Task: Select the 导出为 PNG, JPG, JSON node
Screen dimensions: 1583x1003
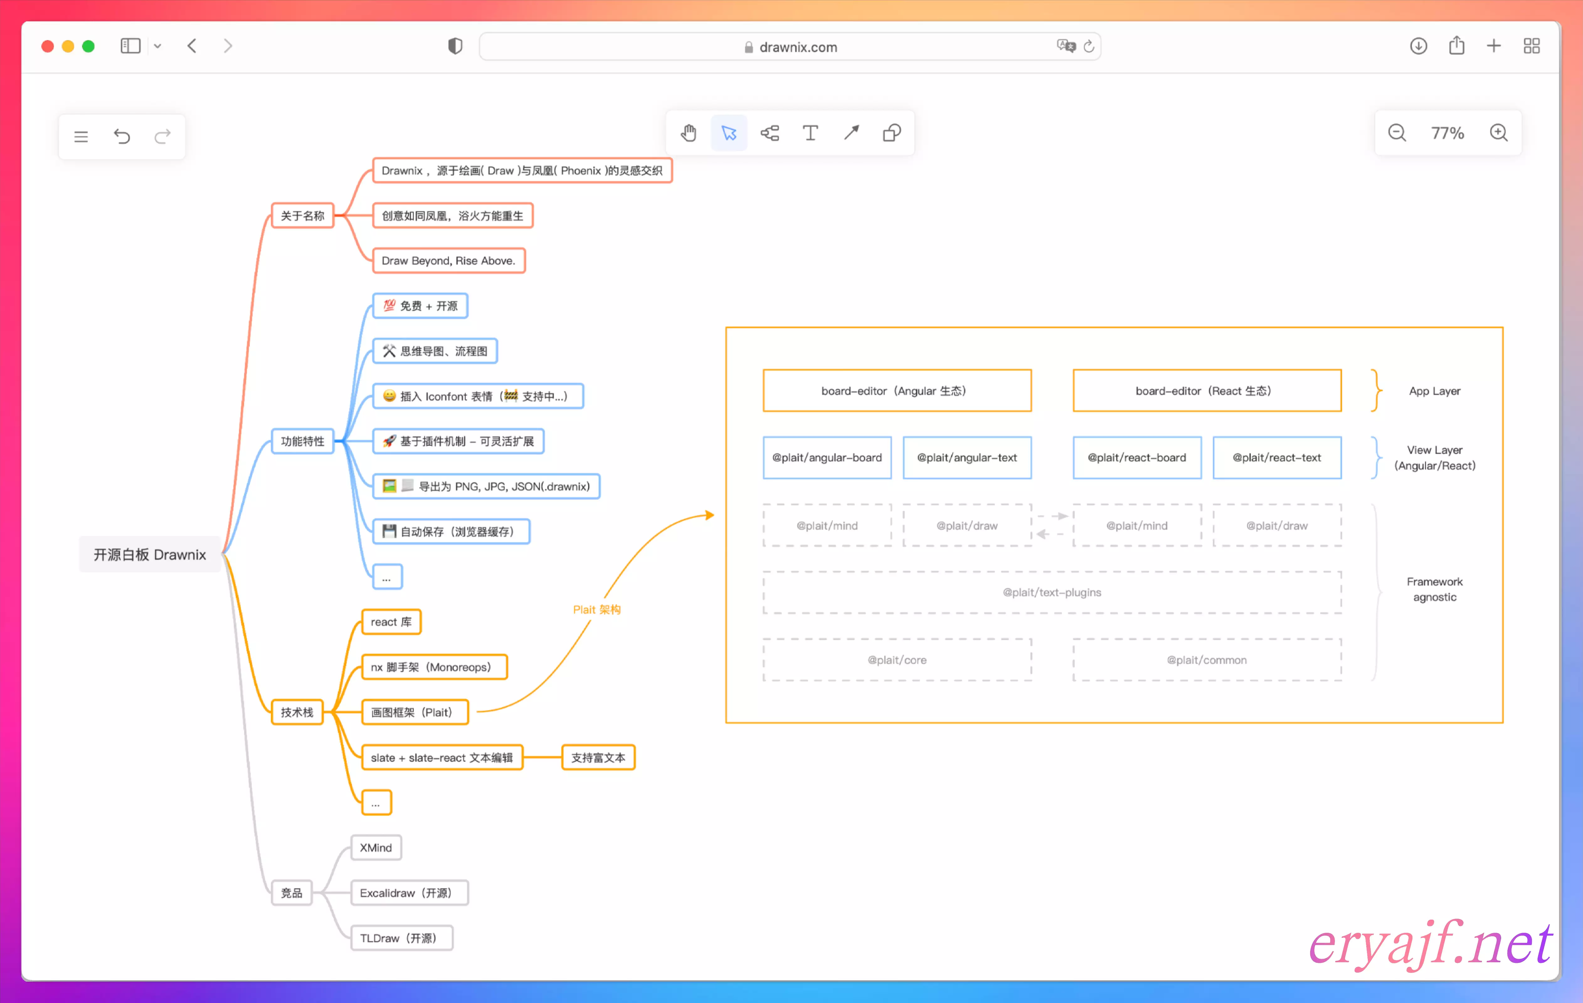Action: pyautogui.click(x=486, y=486)
